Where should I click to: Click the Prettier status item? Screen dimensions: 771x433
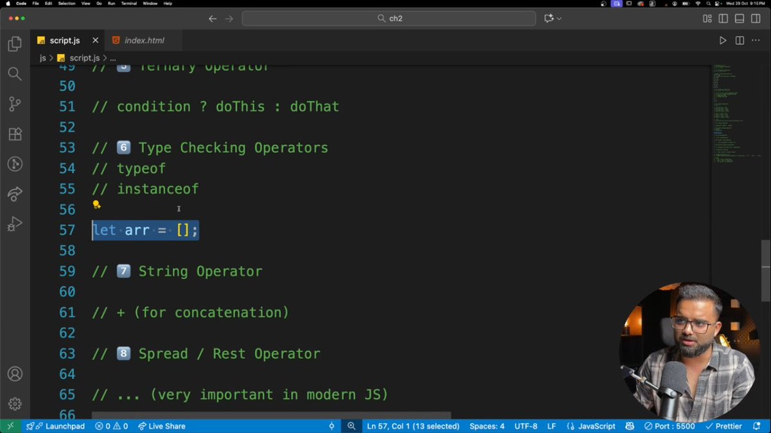click(x=723, y=426)
